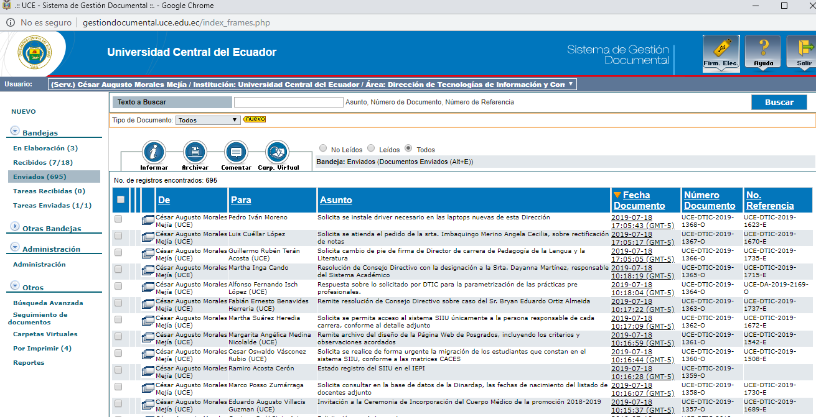816x417 pixels.
Task: Click the university logo emblem
Action: click(x=34, y=52)
